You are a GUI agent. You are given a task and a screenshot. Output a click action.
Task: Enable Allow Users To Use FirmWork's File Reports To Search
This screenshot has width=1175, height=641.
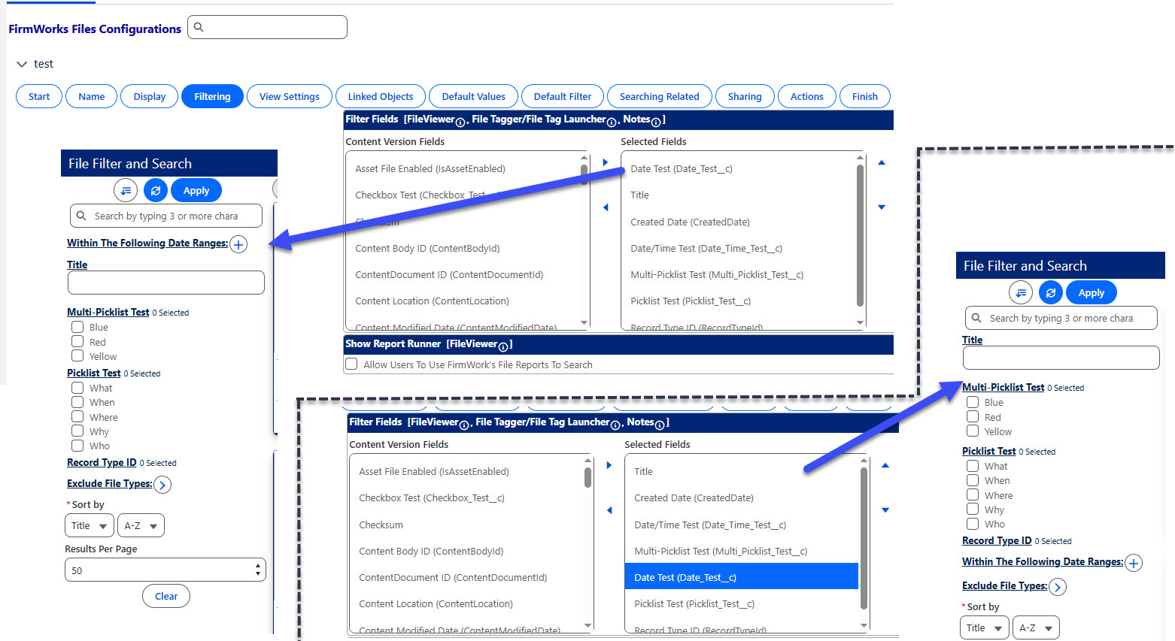point(351,364)
